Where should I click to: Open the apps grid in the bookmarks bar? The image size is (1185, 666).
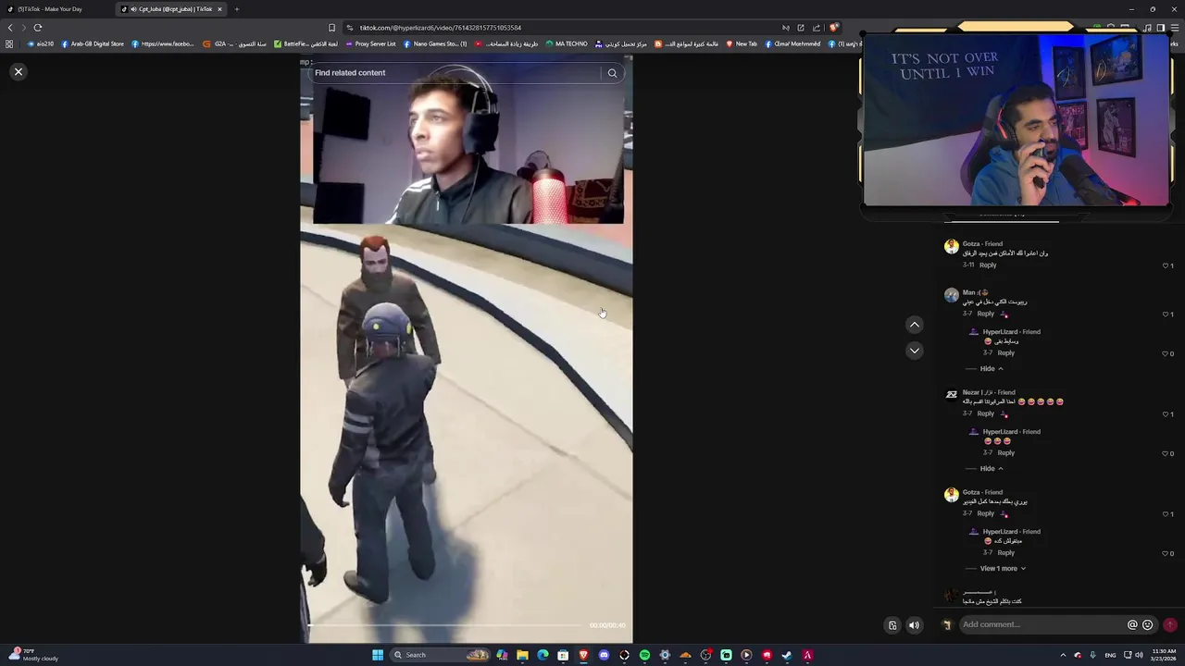[x=9, y=43]
